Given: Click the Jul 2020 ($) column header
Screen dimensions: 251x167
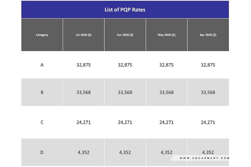Looking at the screenshot, I should (x=84, y=35).
